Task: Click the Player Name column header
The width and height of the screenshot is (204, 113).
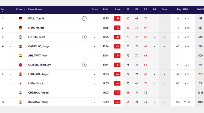Action: tap(35, 9)
